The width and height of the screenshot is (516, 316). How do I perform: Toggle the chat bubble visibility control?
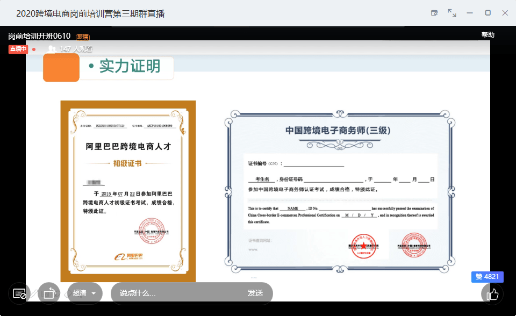pos(19,293)
